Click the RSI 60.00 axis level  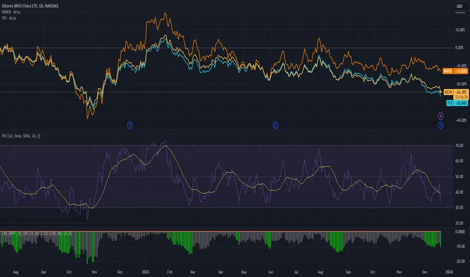[459, 161]
